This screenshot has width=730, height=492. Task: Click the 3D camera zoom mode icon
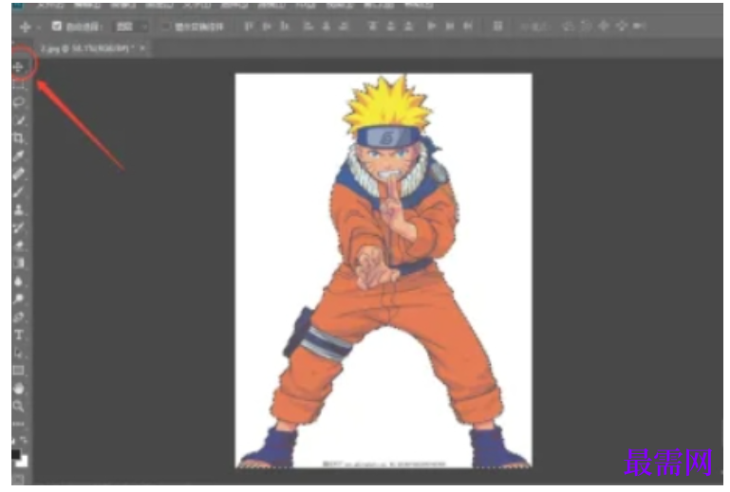point(640,26)
